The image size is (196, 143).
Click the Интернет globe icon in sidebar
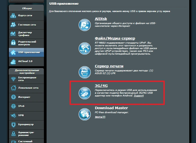click(14, 97)
